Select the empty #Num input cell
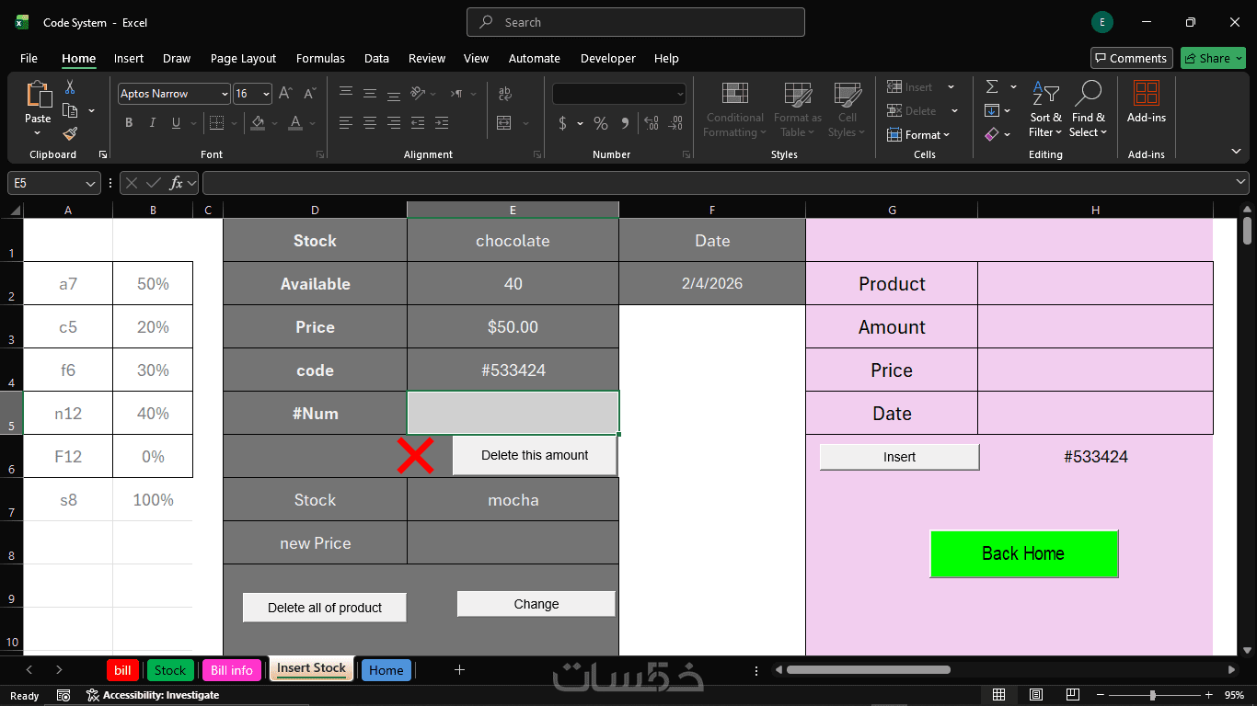This screenshot has height=706, width=1257. 513,413
